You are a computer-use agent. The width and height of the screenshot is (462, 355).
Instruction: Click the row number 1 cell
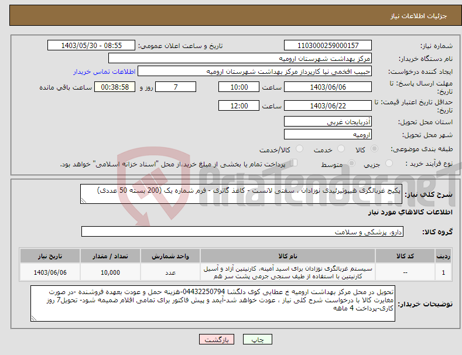[x=443, y=272]
